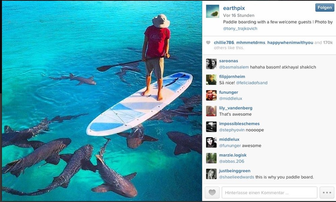Image resolution: width=336 pixels, height=202 pixels.
Task: Click the heart like button beside comment box
Action: pyautogui.click(x=212, y=193)
